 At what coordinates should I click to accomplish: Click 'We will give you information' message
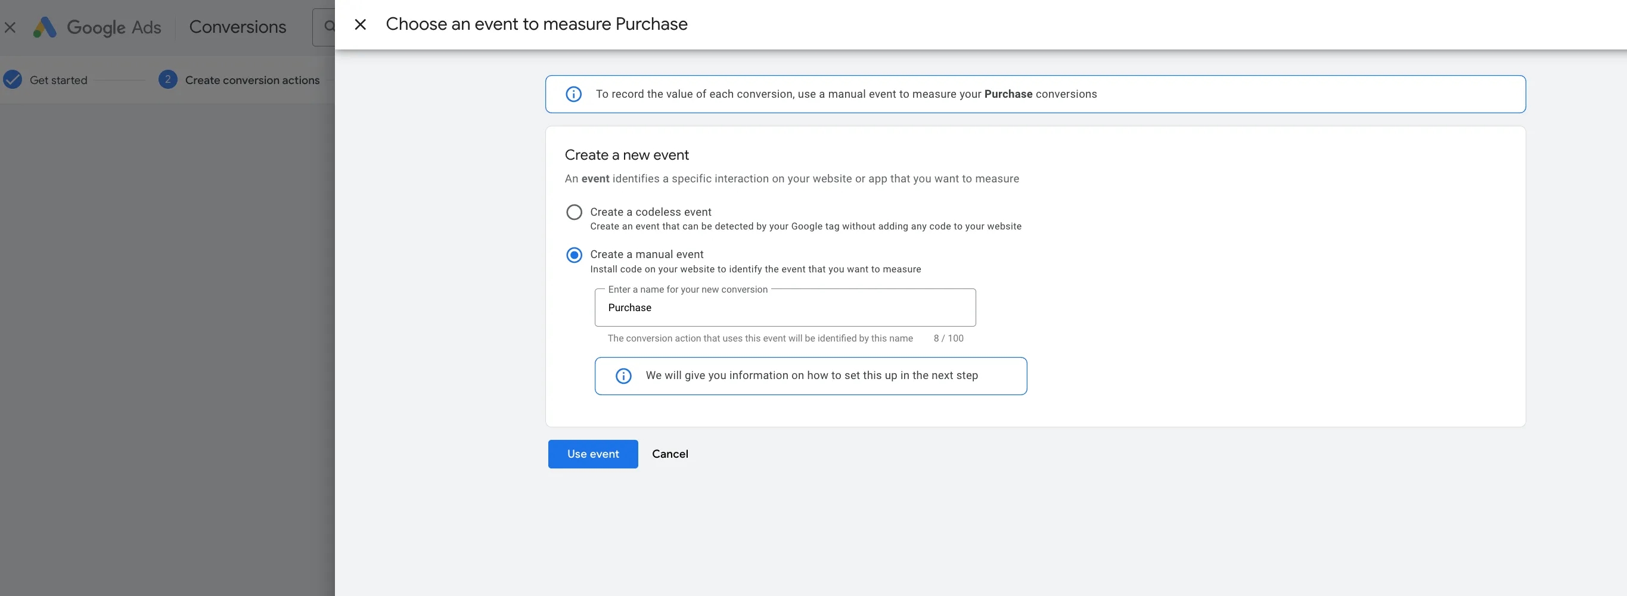click(x=812, y=375)
